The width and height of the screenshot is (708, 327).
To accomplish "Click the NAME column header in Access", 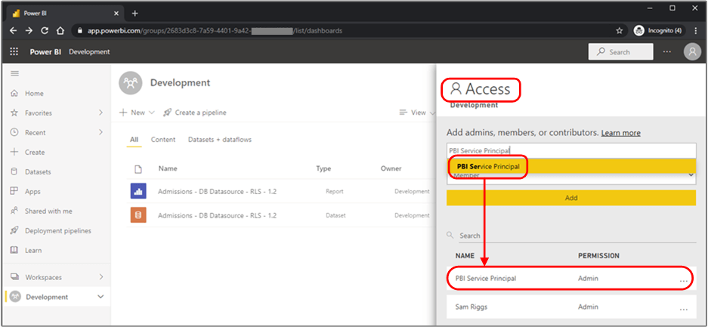I will tap(465, 256).
